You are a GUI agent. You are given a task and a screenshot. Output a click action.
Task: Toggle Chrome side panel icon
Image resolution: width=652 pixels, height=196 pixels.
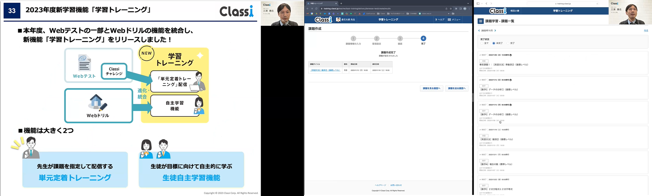tap(460, 9)
